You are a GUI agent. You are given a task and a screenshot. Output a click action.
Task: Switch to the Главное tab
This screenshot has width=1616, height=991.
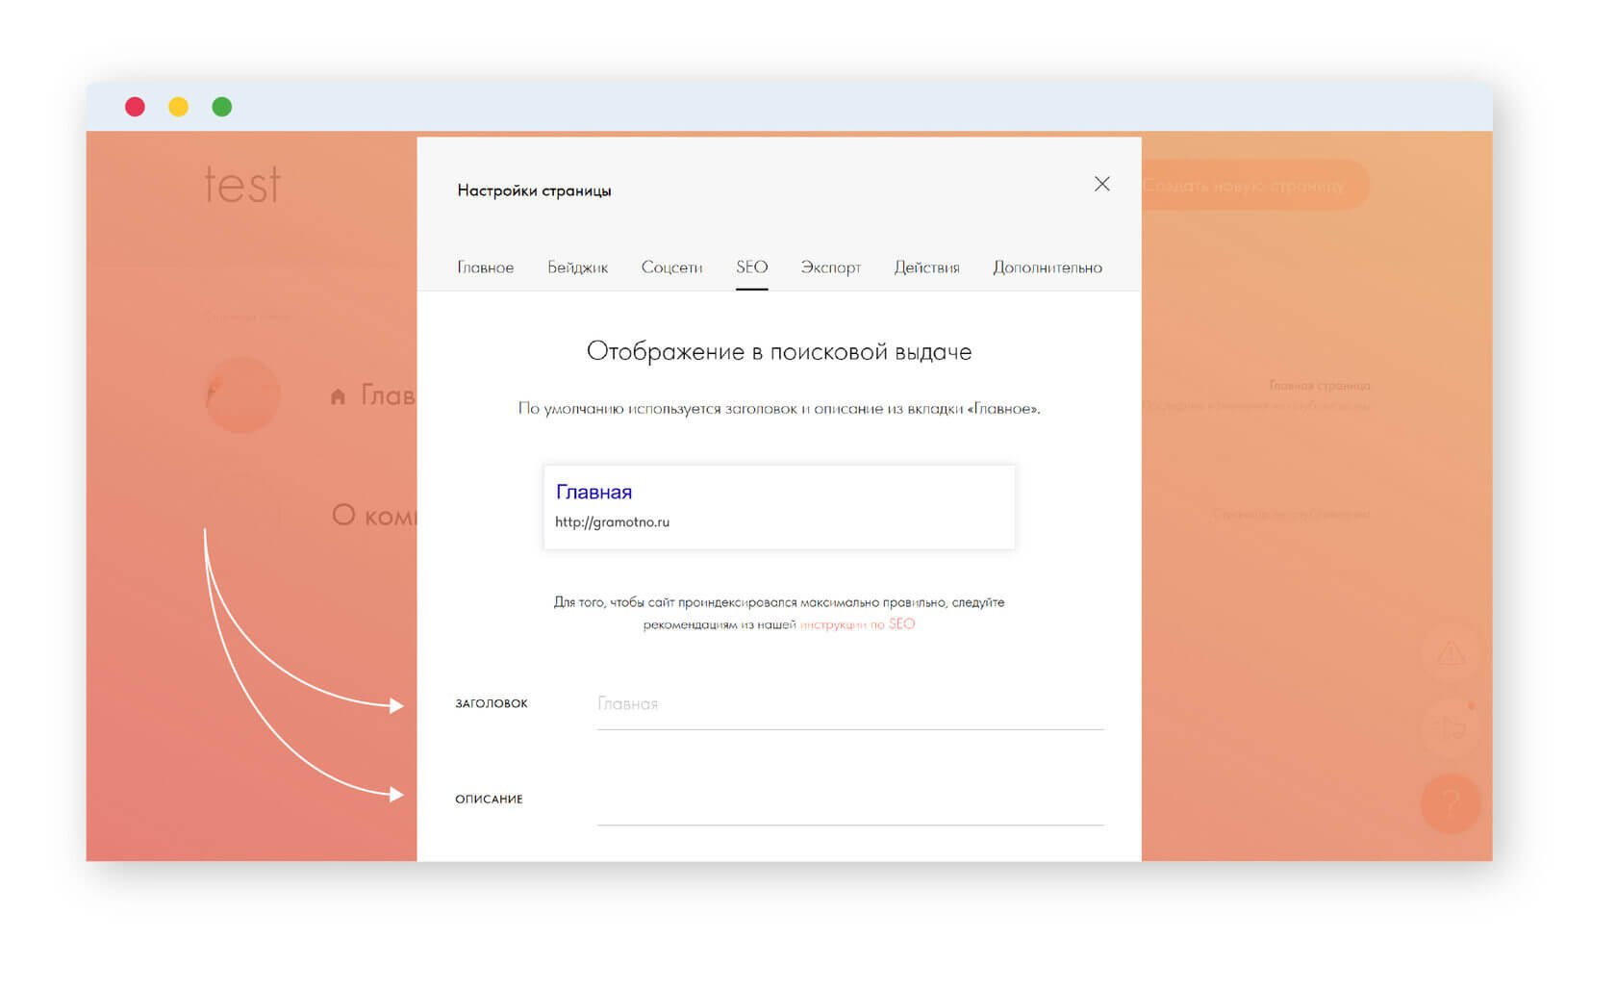pos(485,267)
